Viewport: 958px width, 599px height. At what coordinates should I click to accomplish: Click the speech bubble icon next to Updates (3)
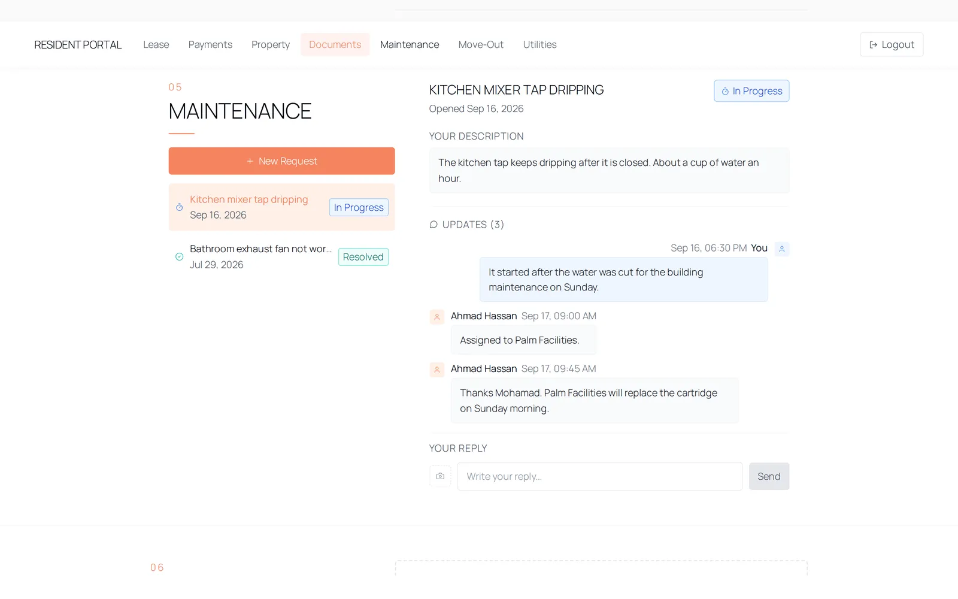433,225
